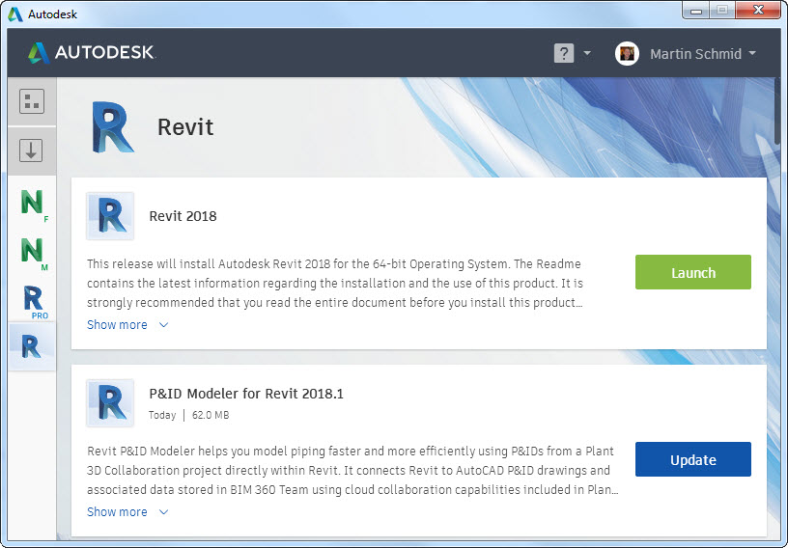
Task: Click the Autodesk title bar app icon
Action: tap(15, 14)
